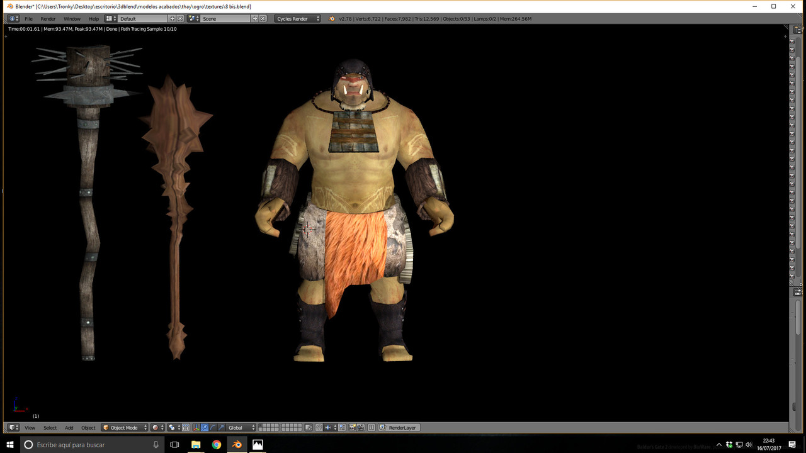This screenshot has width=806, height=453.
Task: Open the Global transform orientation dropdown
Action: tap(242, 428)
